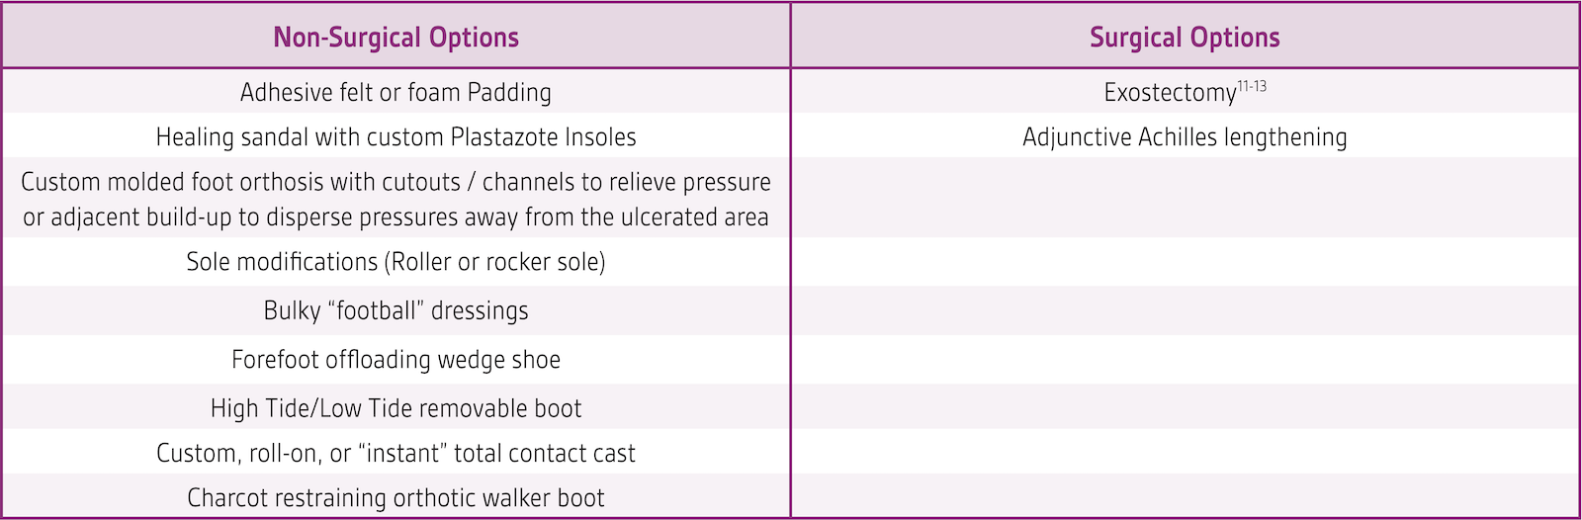Open the 11-13 superscript reference after Exostectomy
Image resolution: width=1582 pixels, height=520 pixels.
tap(1252, 86)
